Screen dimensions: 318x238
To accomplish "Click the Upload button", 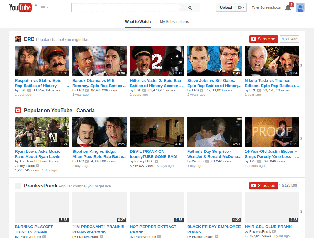I will [226, 7].
